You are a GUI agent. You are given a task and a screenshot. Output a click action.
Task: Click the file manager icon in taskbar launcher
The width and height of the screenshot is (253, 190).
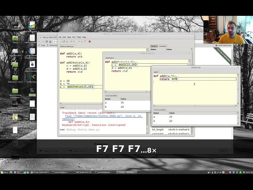[28, 173]
